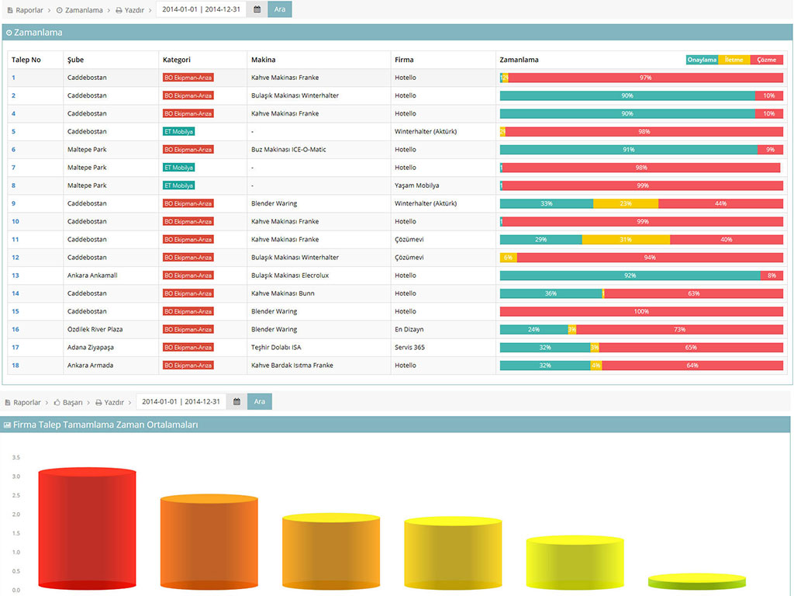Select the top Raporlar document icon
The image size is (794, 596).
tap(10, 10)
